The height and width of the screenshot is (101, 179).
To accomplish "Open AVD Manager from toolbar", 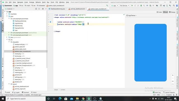I will tap(167, 6).
